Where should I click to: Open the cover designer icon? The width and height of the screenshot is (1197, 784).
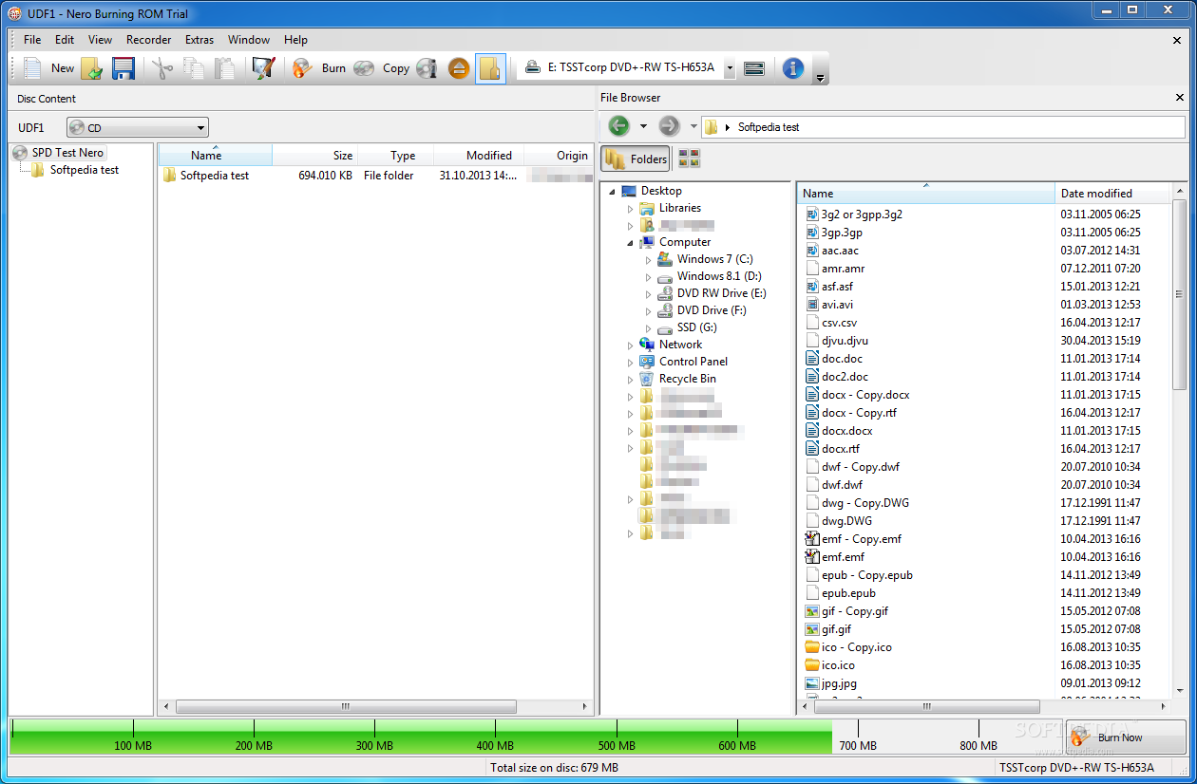263,68
